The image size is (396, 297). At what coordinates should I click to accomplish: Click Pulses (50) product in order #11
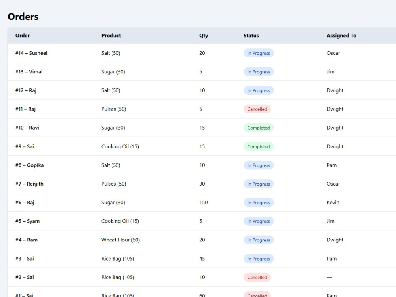pyautogui.click(x=114, y=109)
